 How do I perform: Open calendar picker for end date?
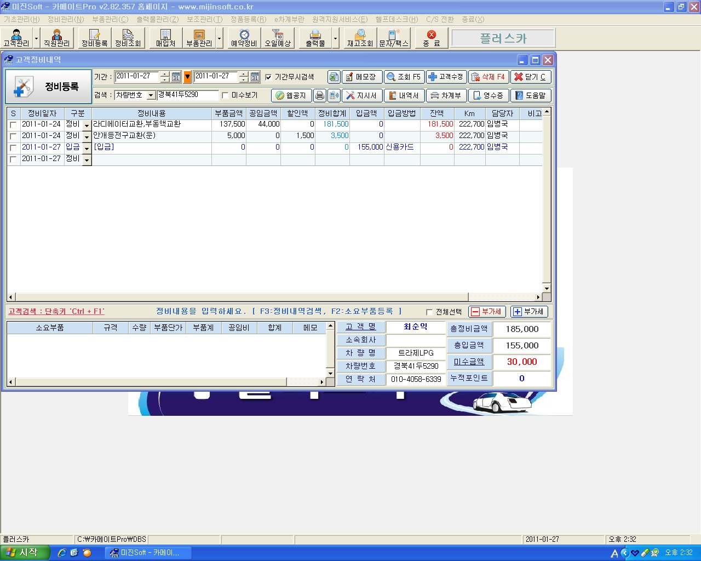[x=255, y=77]
